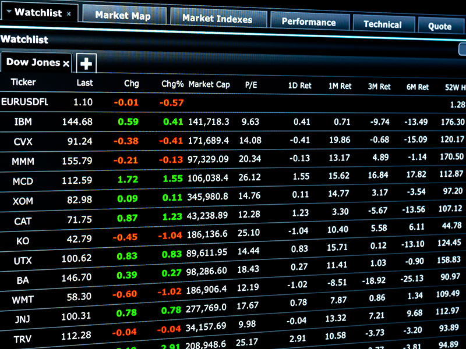The height and width of the screenshot is (349, 466).
Task: Open the Performance tab
Action: click(309, 22)
